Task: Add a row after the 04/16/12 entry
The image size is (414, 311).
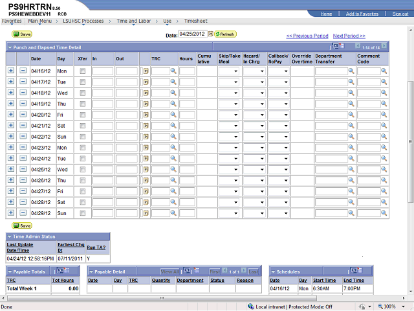Action: pyautogui.click(x=11, y=71)
